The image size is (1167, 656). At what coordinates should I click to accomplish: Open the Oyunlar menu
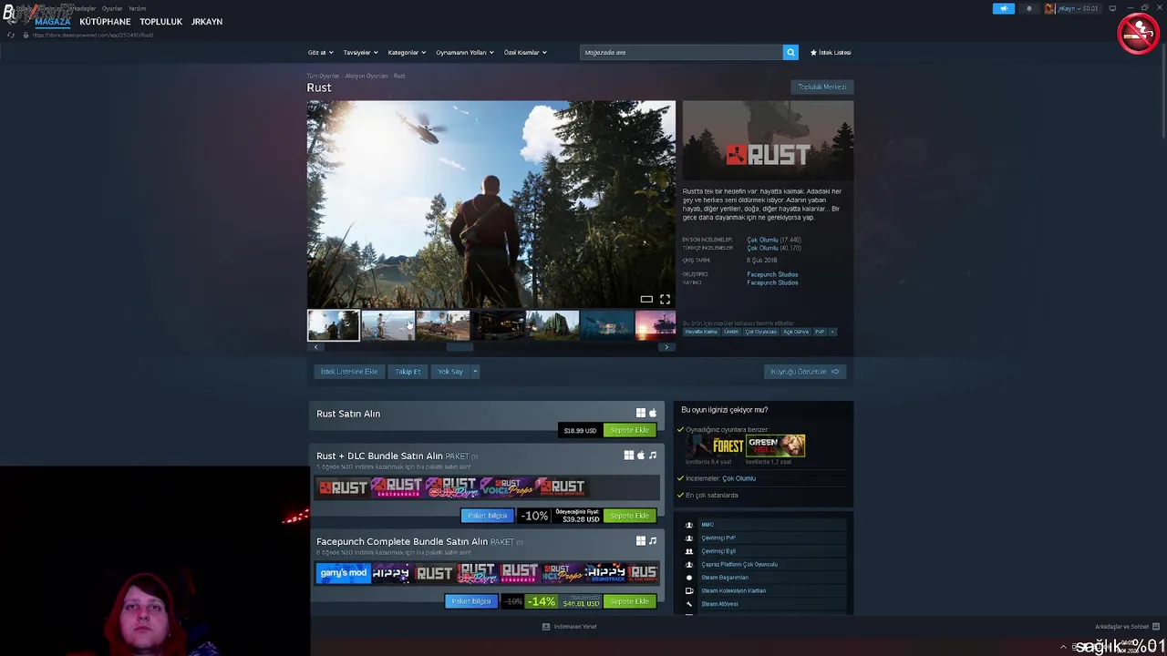[112, 8]
